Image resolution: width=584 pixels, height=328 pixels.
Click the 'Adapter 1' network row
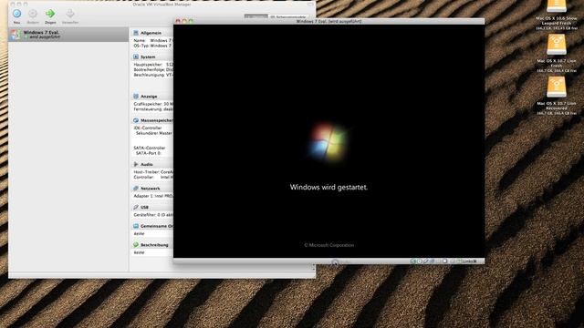pos(153,196)
